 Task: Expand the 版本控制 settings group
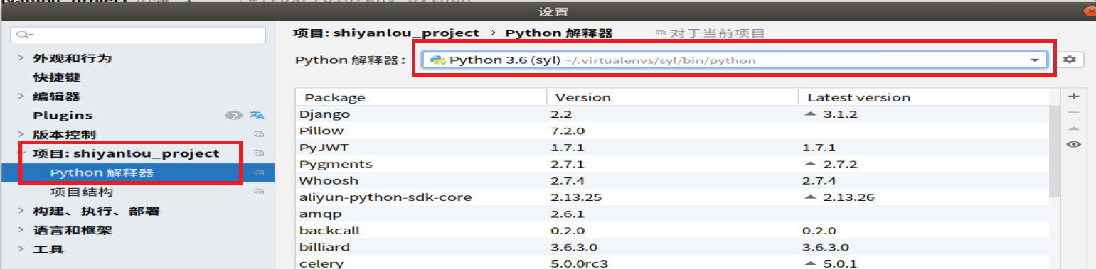point(21,134)
